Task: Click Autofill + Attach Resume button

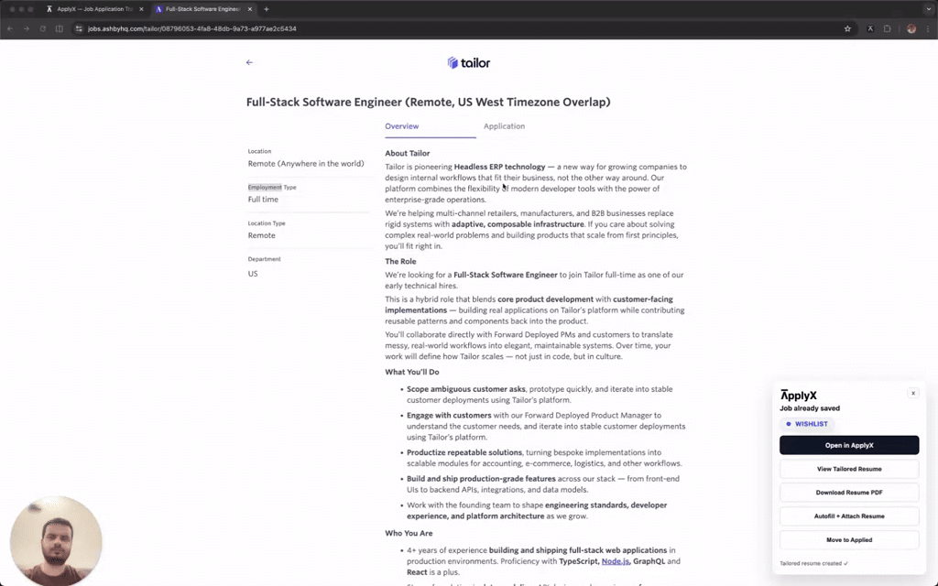Action: point(849,516)
